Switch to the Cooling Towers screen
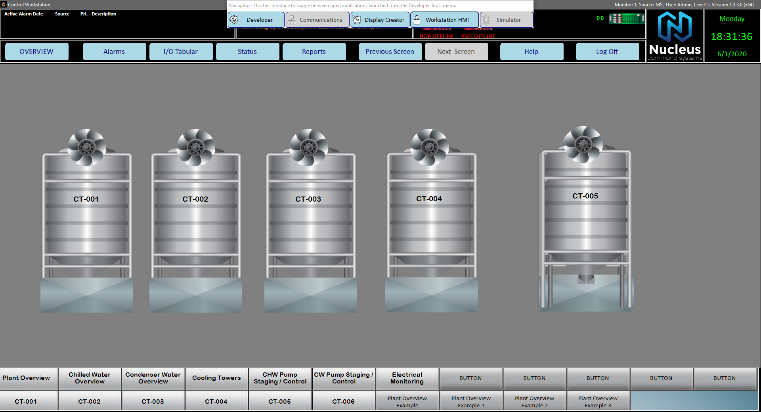The width and height of the screenshot is (761, 412). click(x=216, y=378)
